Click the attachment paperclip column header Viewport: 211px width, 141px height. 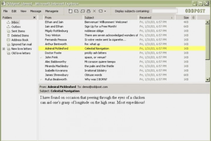(193, 17)
